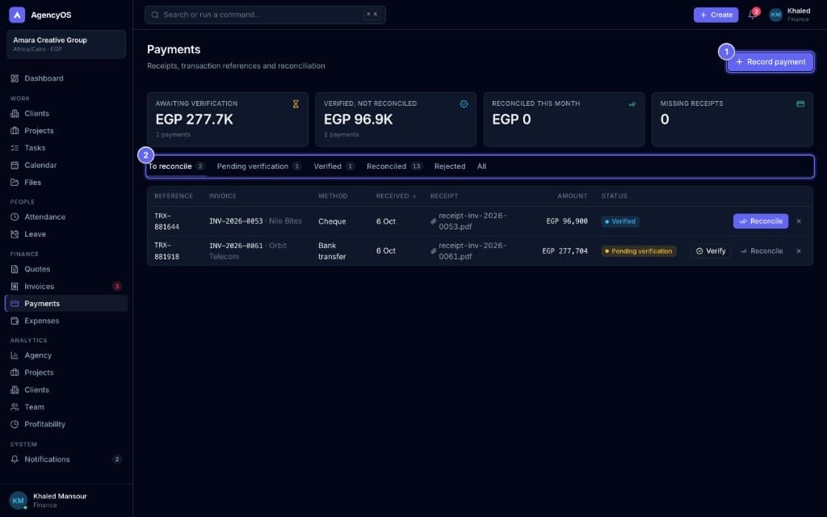This screenshot has height=517, width=827.
Task: Open the Calendar page
Action: tap(66, 165)
